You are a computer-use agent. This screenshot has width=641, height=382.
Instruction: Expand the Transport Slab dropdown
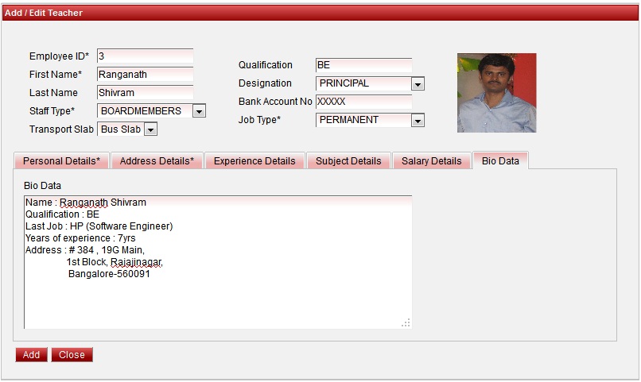click(150, 129)
